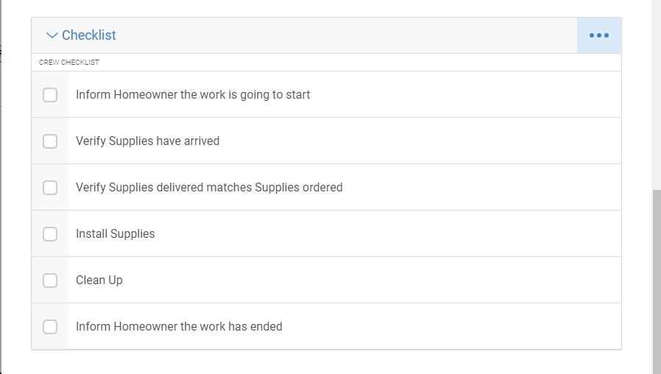Image resolution: width=661 pixels, height=374 pixels.
Task: Select the 'Verify Supplies have arrived' text
Action: pyautogui.click(x=147, y=141)
